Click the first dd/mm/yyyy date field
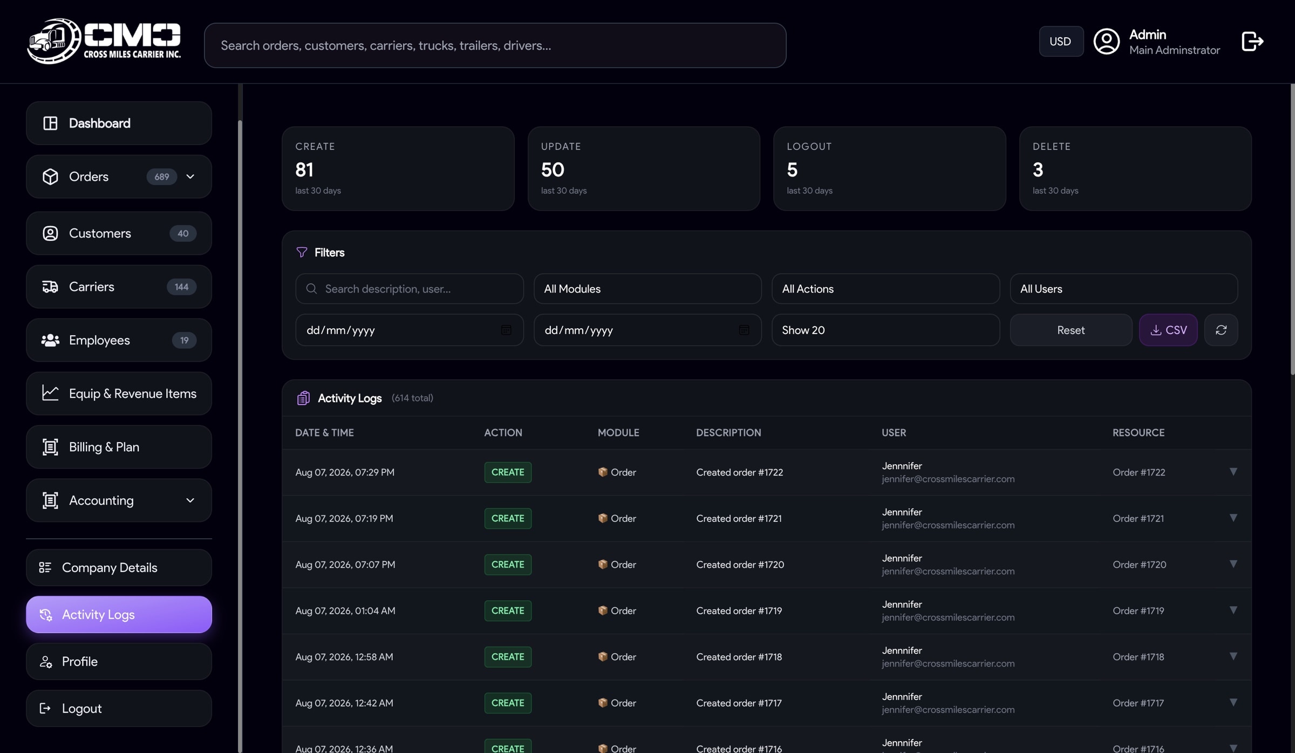1295x753 pixels. pyautogui.click(x=409, y=330)
